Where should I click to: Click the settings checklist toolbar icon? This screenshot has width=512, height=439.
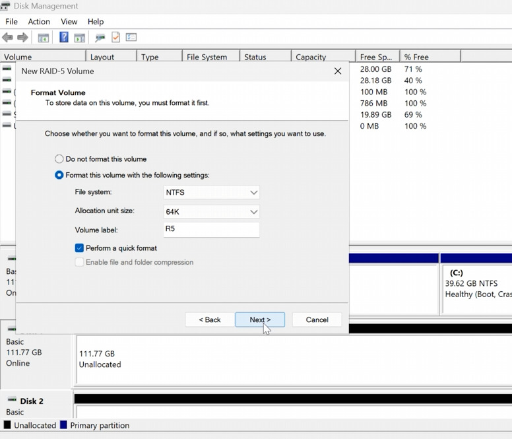pyautogui.click(x=131, y=37)
